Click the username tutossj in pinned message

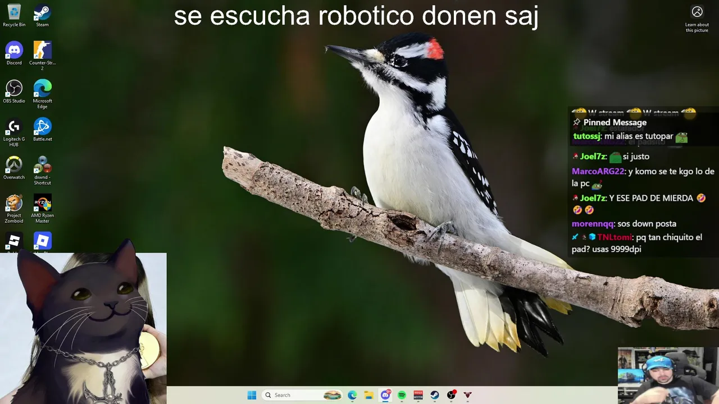tap(587, 136)
